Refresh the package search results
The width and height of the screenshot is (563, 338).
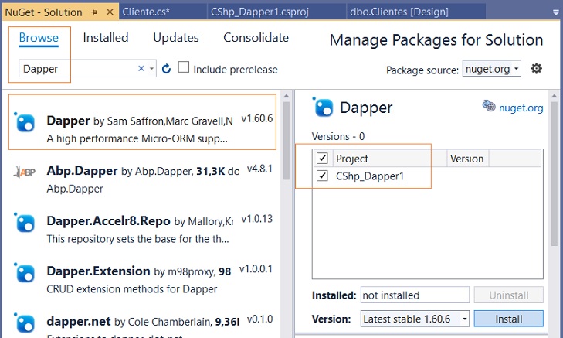(166, 68)
